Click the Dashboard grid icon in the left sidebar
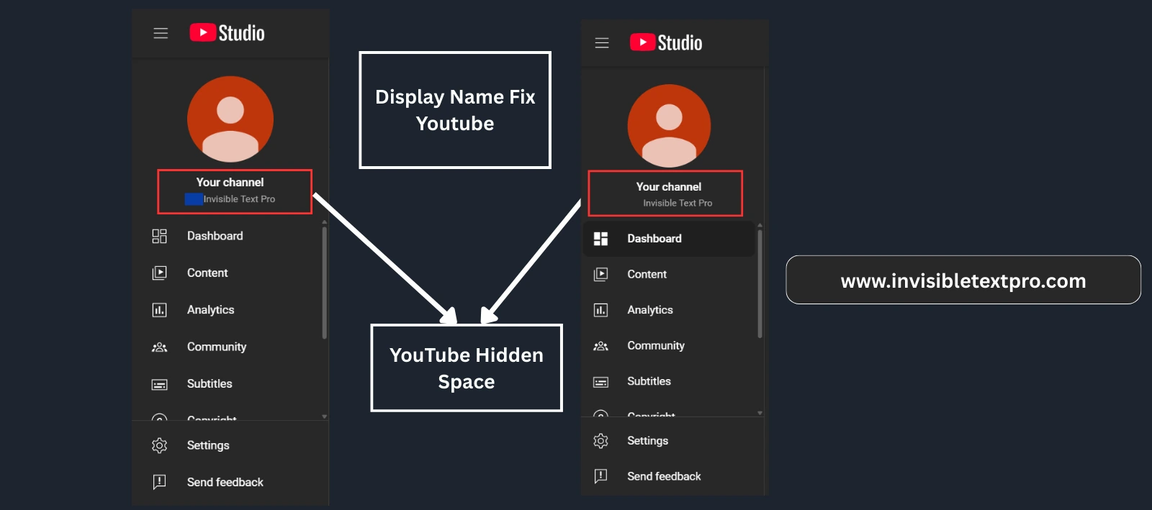The image size is (1152, 510). pos(159,236)
